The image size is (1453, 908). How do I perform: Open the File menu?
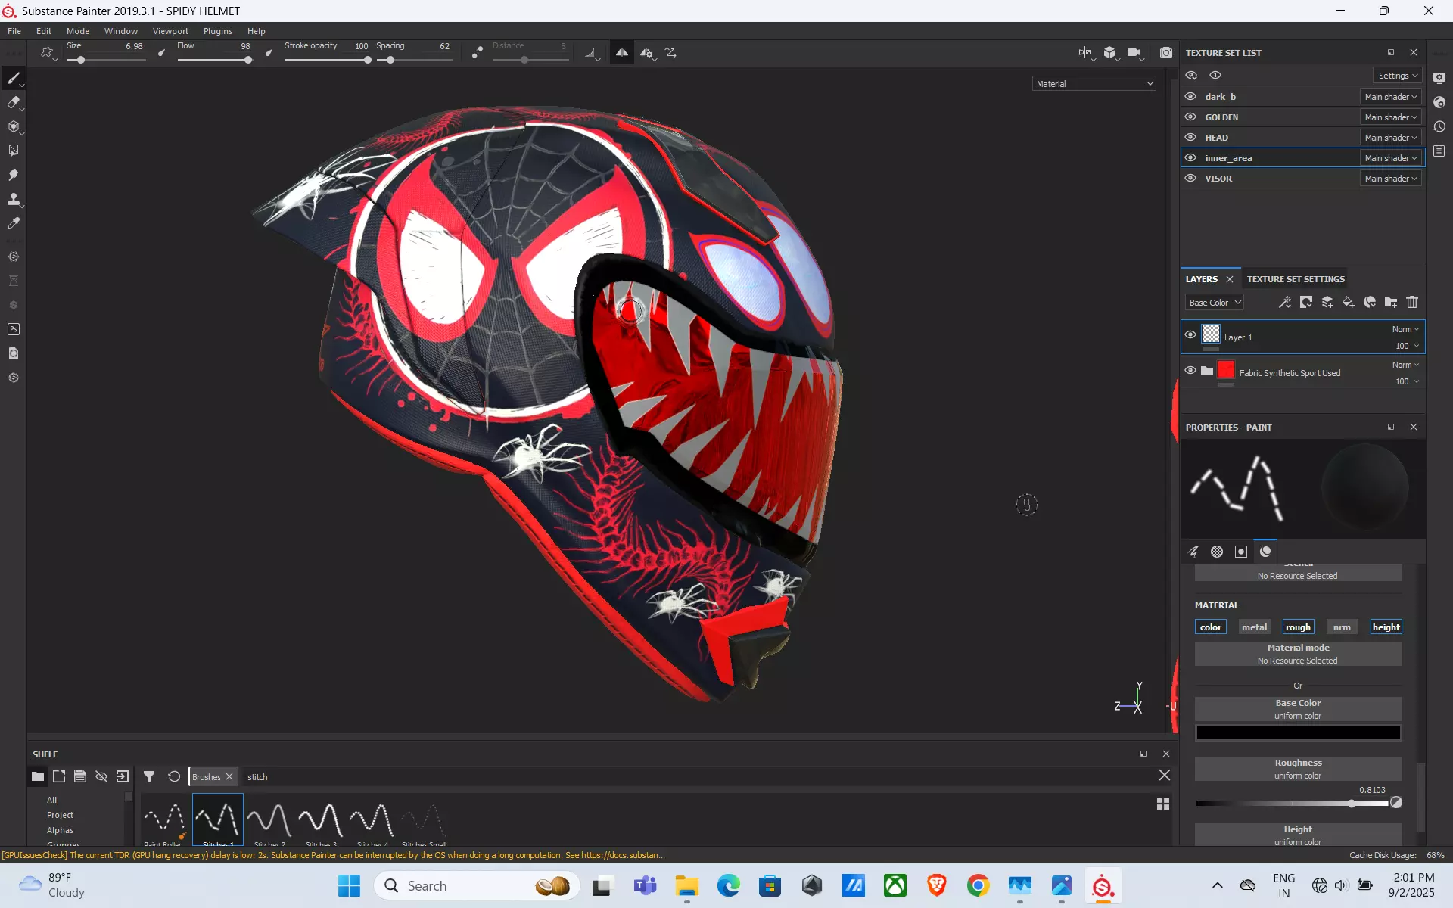click(14, 31)
